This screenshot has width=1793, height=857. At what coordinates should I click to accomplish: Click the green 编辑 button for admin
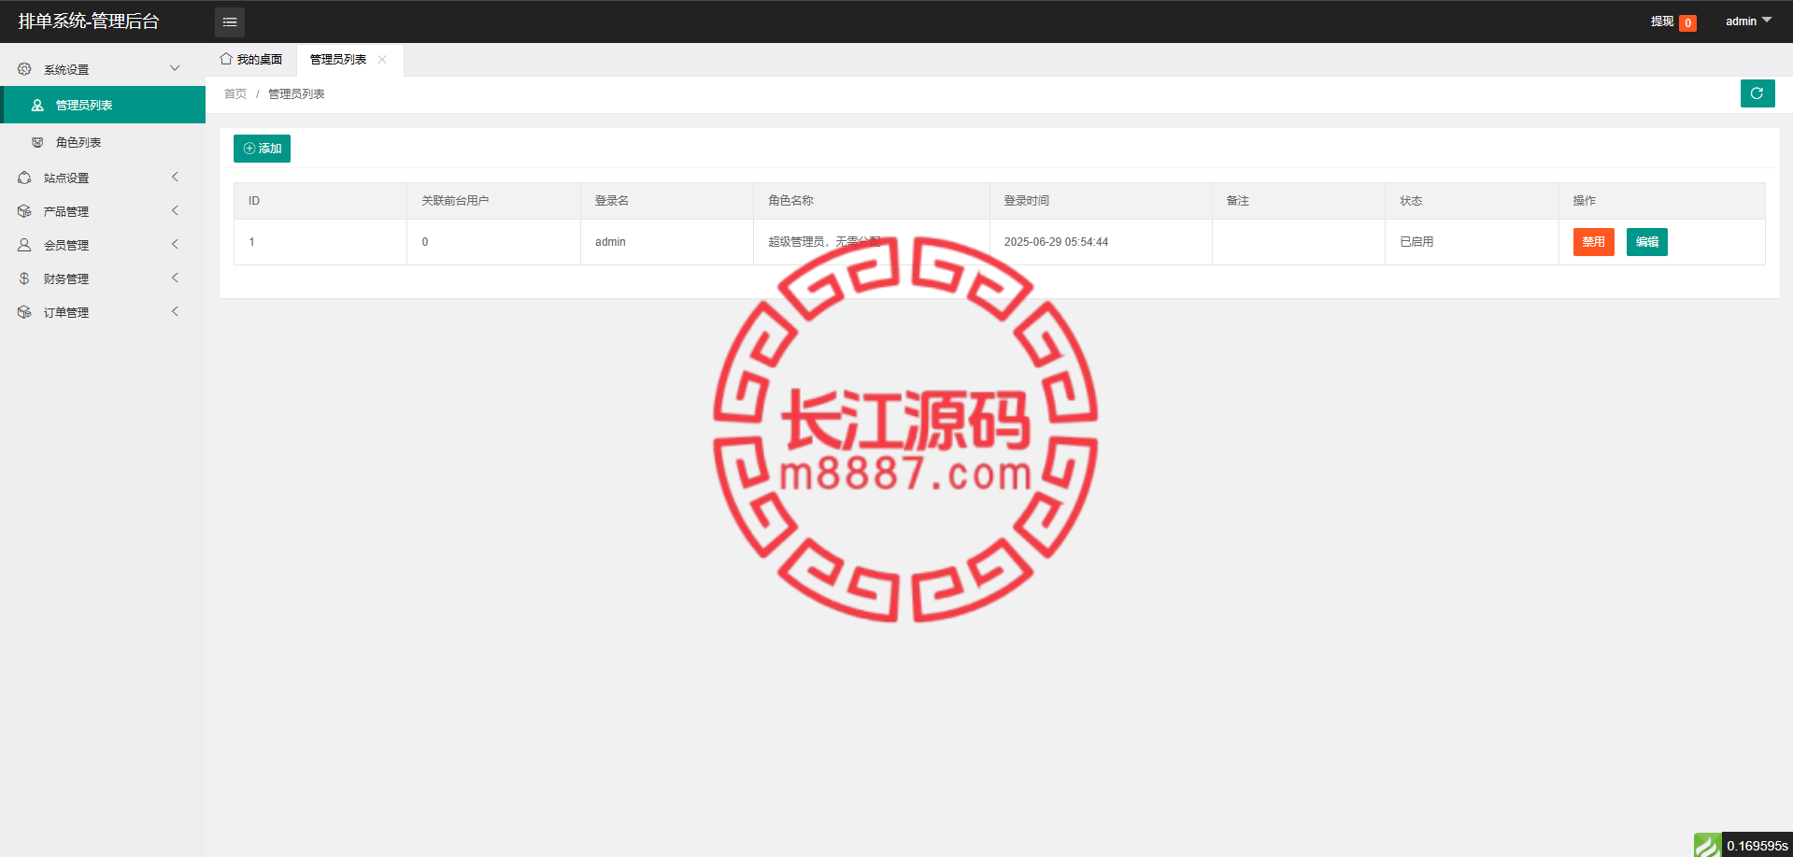[1646, 242]
